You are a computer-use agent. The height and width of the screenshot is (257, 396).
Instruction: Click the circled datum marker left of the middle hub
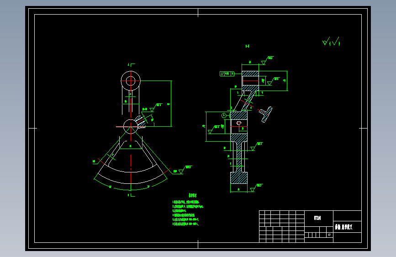[x=224, y=116]
